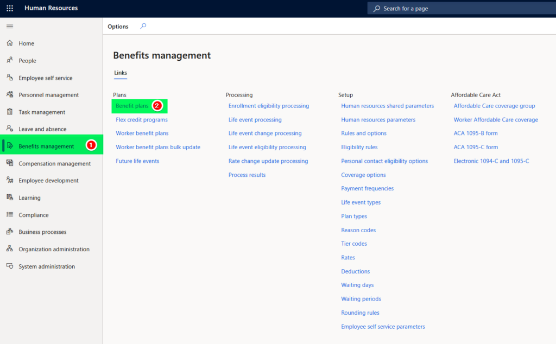Click the Benefits management sidebar icon
Screen dimensions: 556x344
tap(10, 146)
